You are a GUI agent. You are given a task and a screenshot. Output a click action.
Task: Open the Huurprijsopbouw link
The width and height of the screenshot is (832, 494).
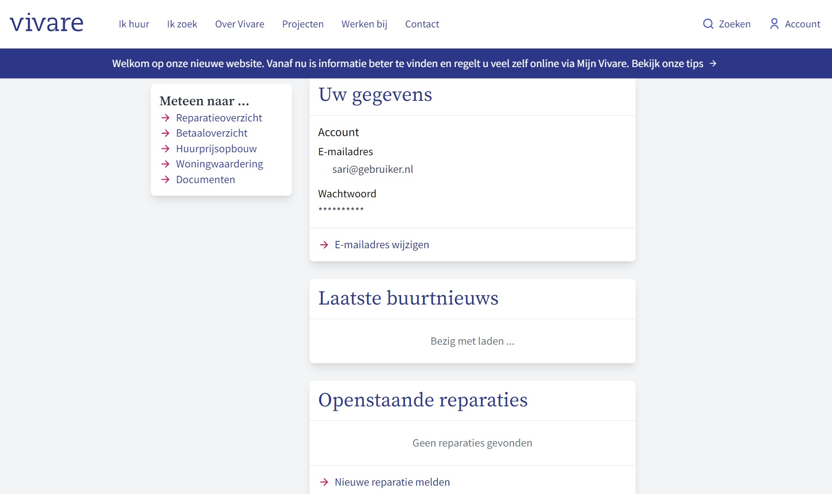tap(216, 149)
